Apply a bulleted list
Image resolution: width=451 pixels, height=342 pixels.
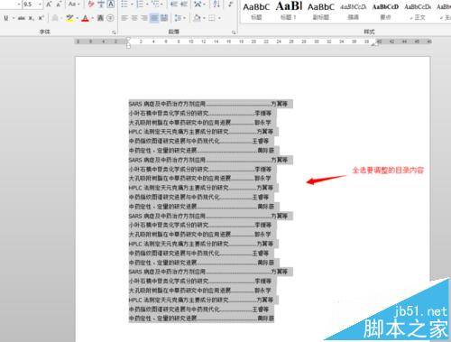pyautogui.click(x=124, y=5)
